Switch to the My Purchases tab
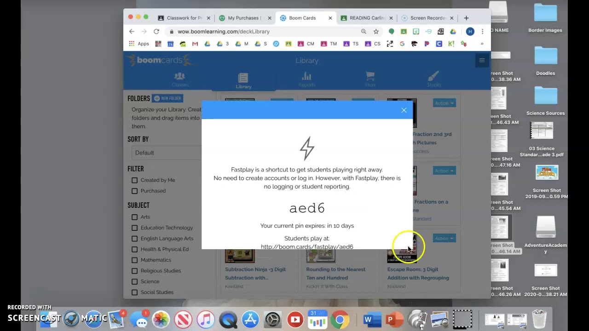The width and height of the screenshot is (589, 331). 244,18
